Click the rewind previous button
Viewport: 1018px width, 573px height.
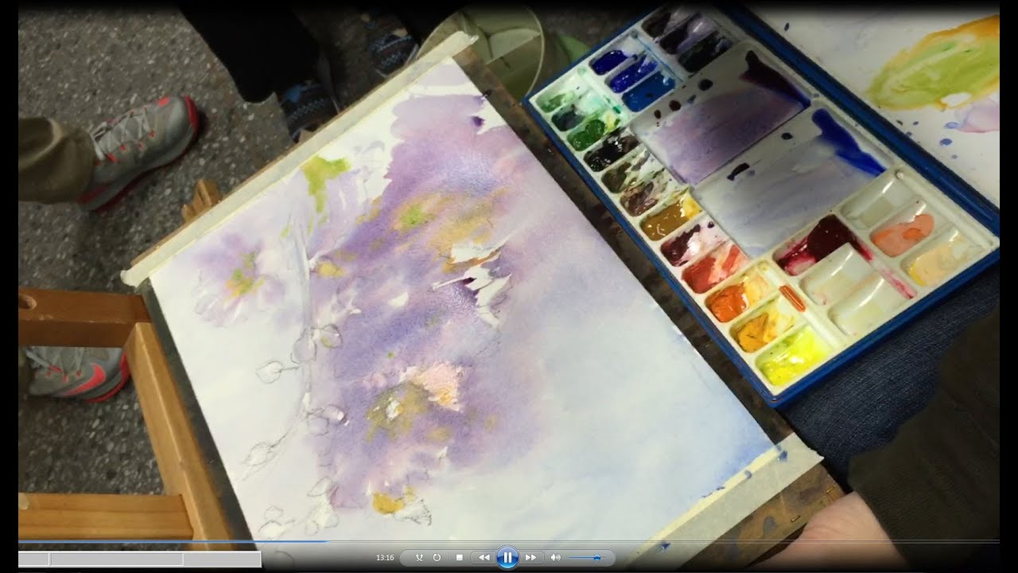483,558
